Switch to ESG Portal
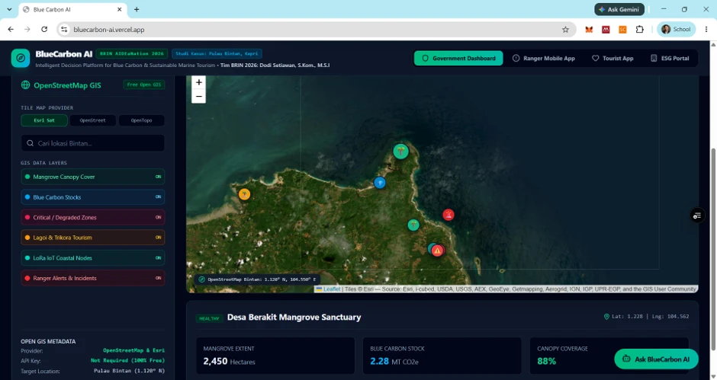Viewport: 717px width, 380px height. tap(670, 58)
